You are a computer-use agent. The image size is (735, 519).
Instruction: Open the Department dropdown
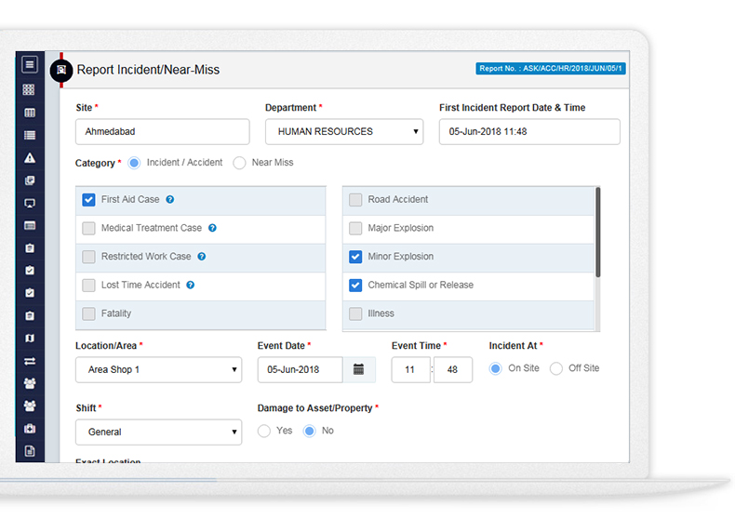click(344, 132)
